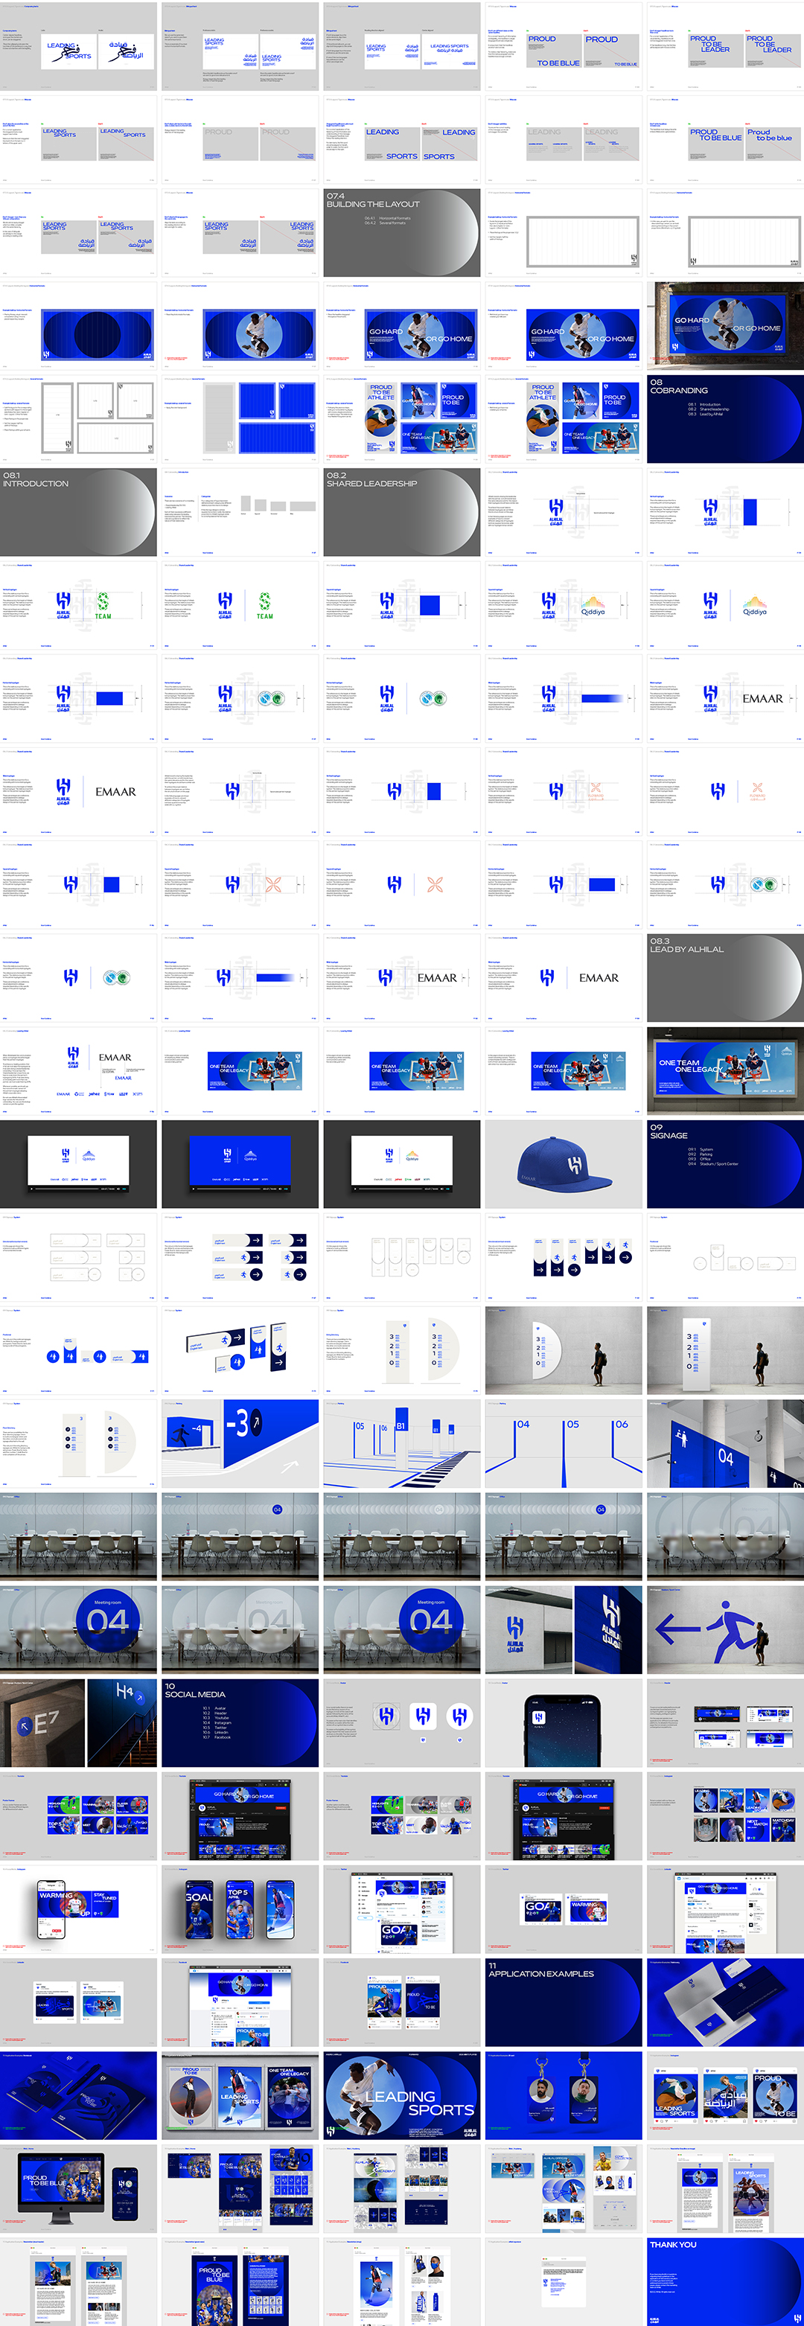Select the 'One Team One Legacy' subway billboard photo
This screenshot has width=804, height=2326.
[724, 1071]
